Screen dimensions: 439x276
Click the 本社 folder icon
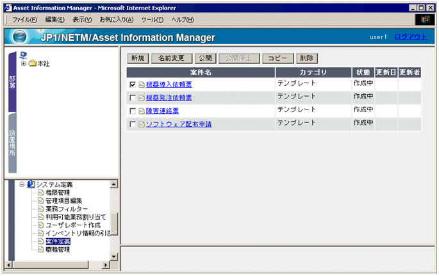click(32, 63)
